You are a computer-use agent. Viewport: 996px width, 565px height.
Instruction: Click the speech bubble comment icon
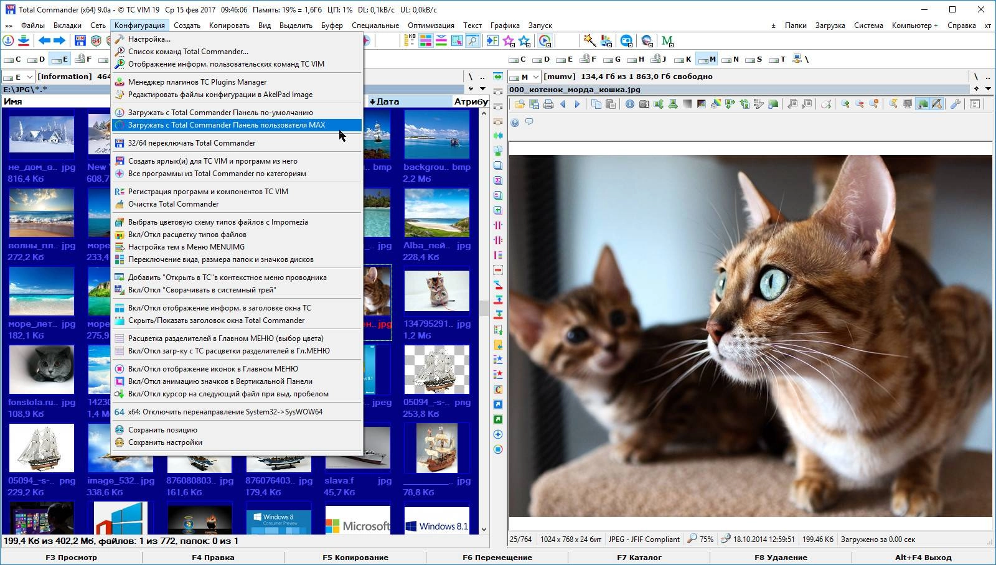(x=529, y=122)
